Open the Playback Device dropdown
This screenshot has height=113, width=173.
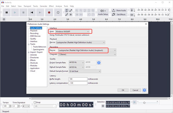(80, 42)
